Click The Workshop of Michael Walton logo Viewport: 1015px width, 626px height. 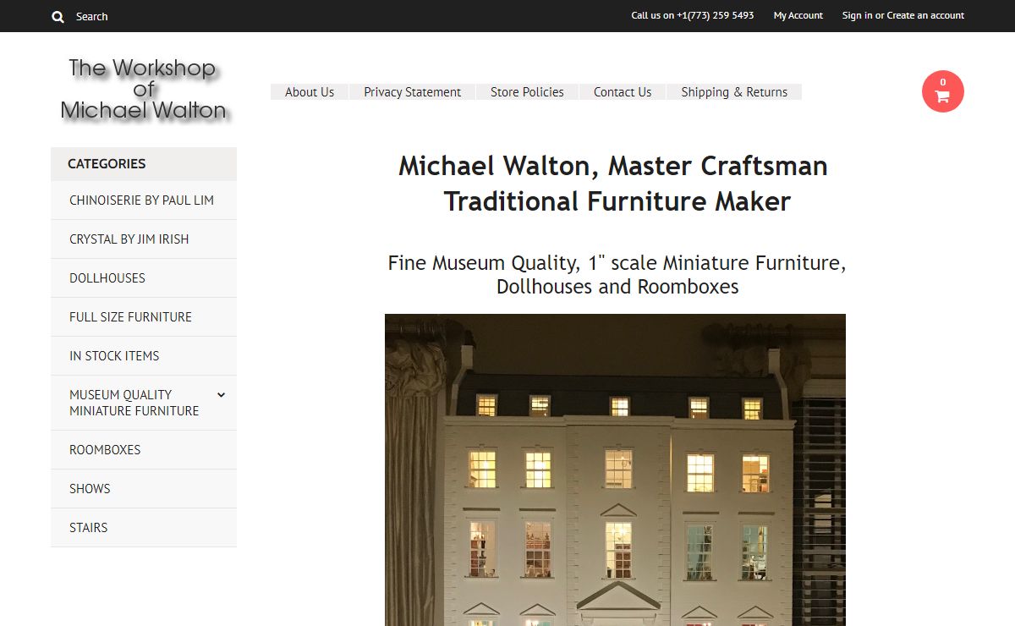click(x=144, y=89)
